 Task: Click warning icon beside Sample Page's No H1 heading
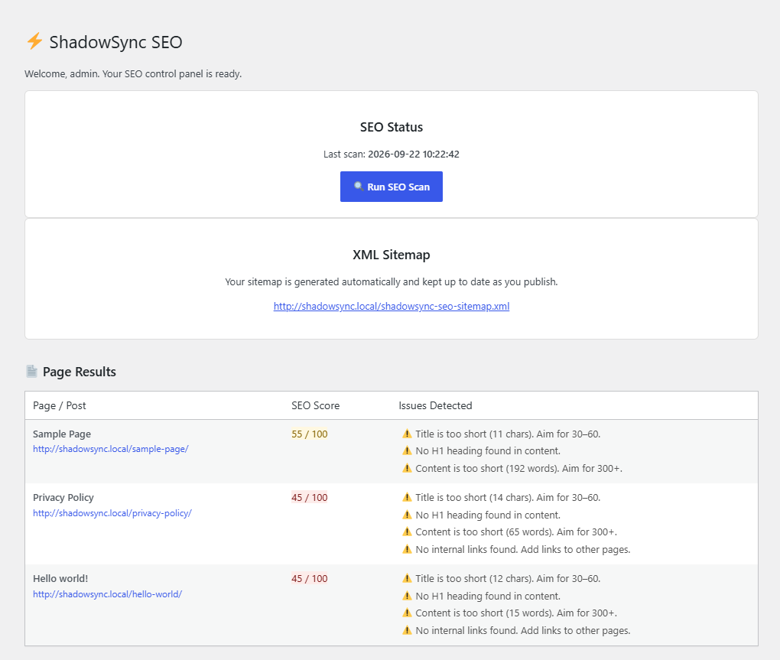[407, 450]
